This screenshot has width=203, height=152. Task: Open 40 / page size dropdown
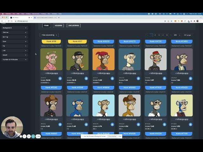(188, 35)
